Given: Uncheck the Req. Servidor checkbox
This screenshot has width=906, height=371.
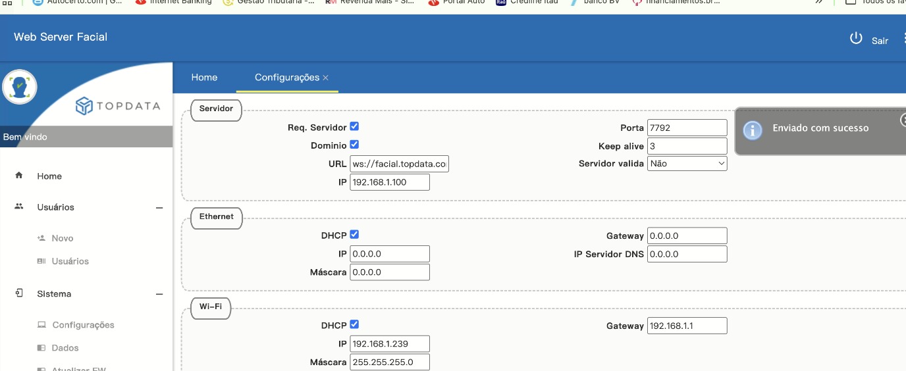Looking at the screenshot, I should (x=354, y=126).
